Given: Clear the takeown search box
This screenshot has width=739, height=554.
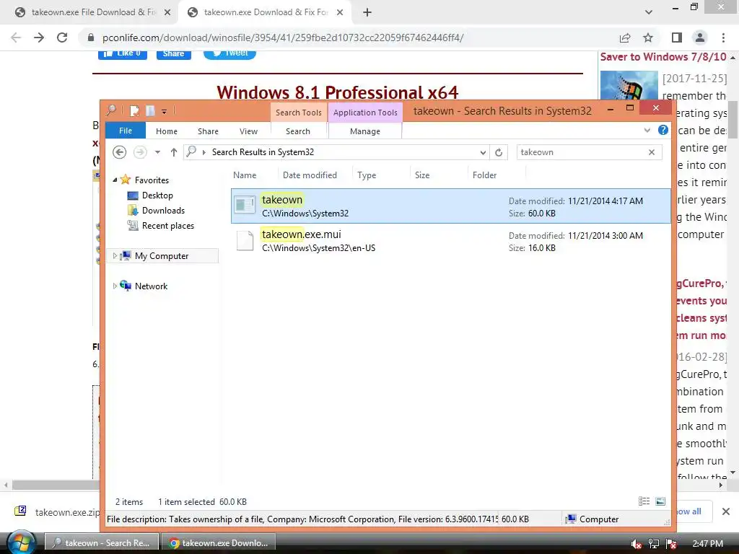Looking at the screenshot, I should [x=652, y=152].
